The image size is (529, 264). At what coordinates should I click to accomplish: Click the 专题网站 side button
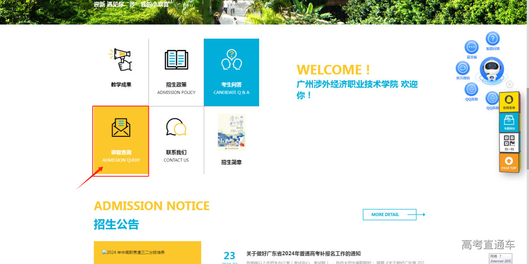click(x=509, y=122)
